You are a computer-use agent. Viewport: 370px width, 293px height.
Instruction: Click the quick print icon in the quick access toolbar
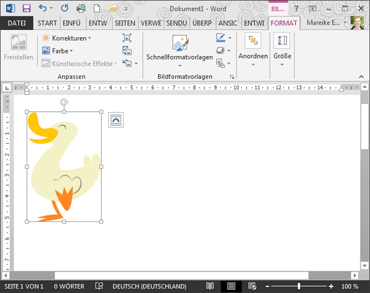pos(81,8)
